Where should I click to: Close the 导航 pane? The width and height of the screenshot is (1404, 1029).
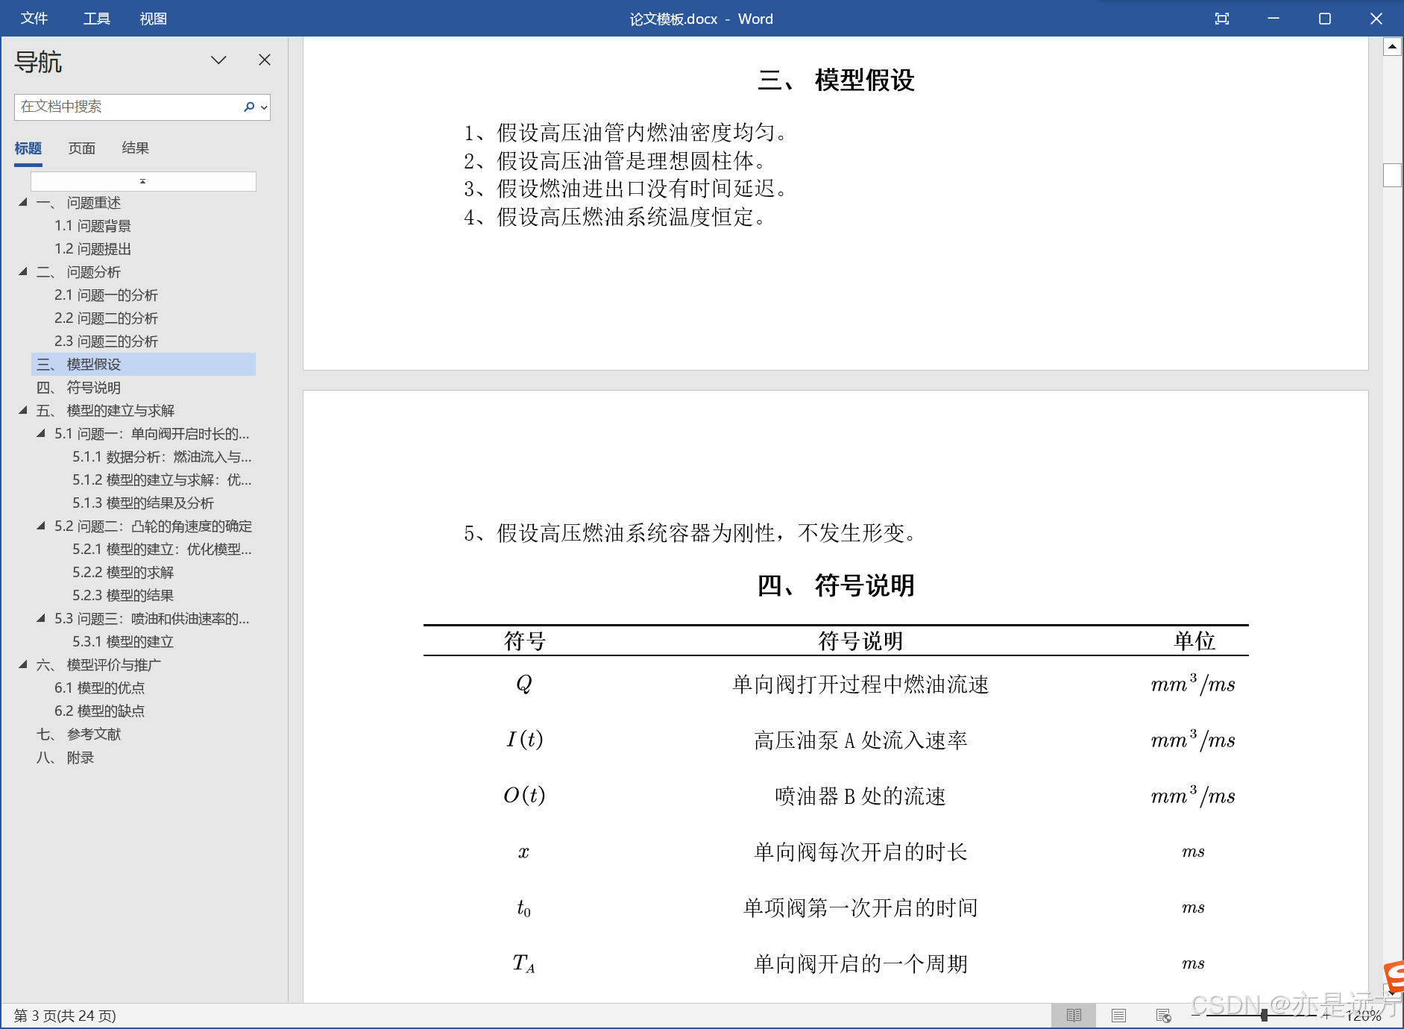[265, 60]
